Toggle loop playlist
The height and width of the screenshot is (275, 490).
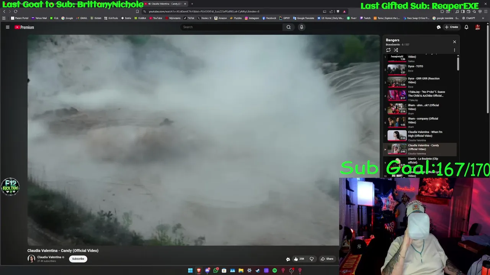click(388, 50)
